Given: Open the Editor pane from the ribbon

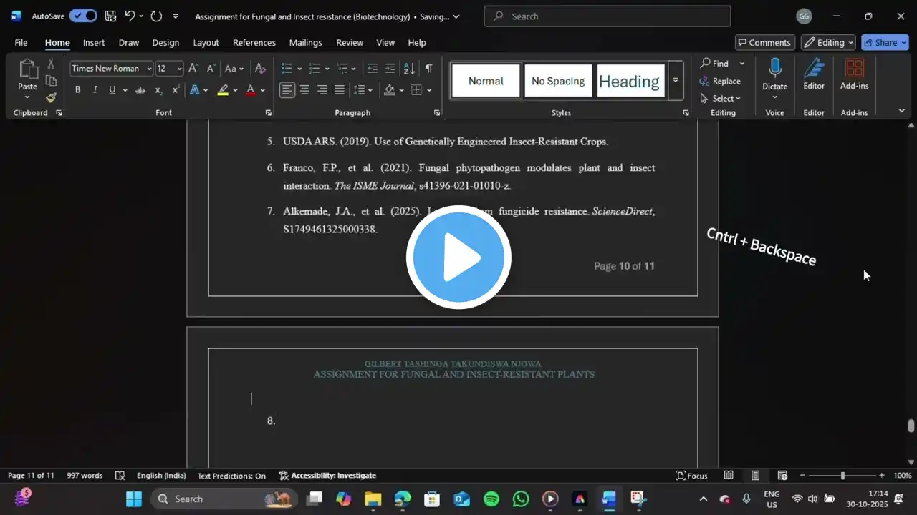Looking at the screenshot, I should [814, 74].
